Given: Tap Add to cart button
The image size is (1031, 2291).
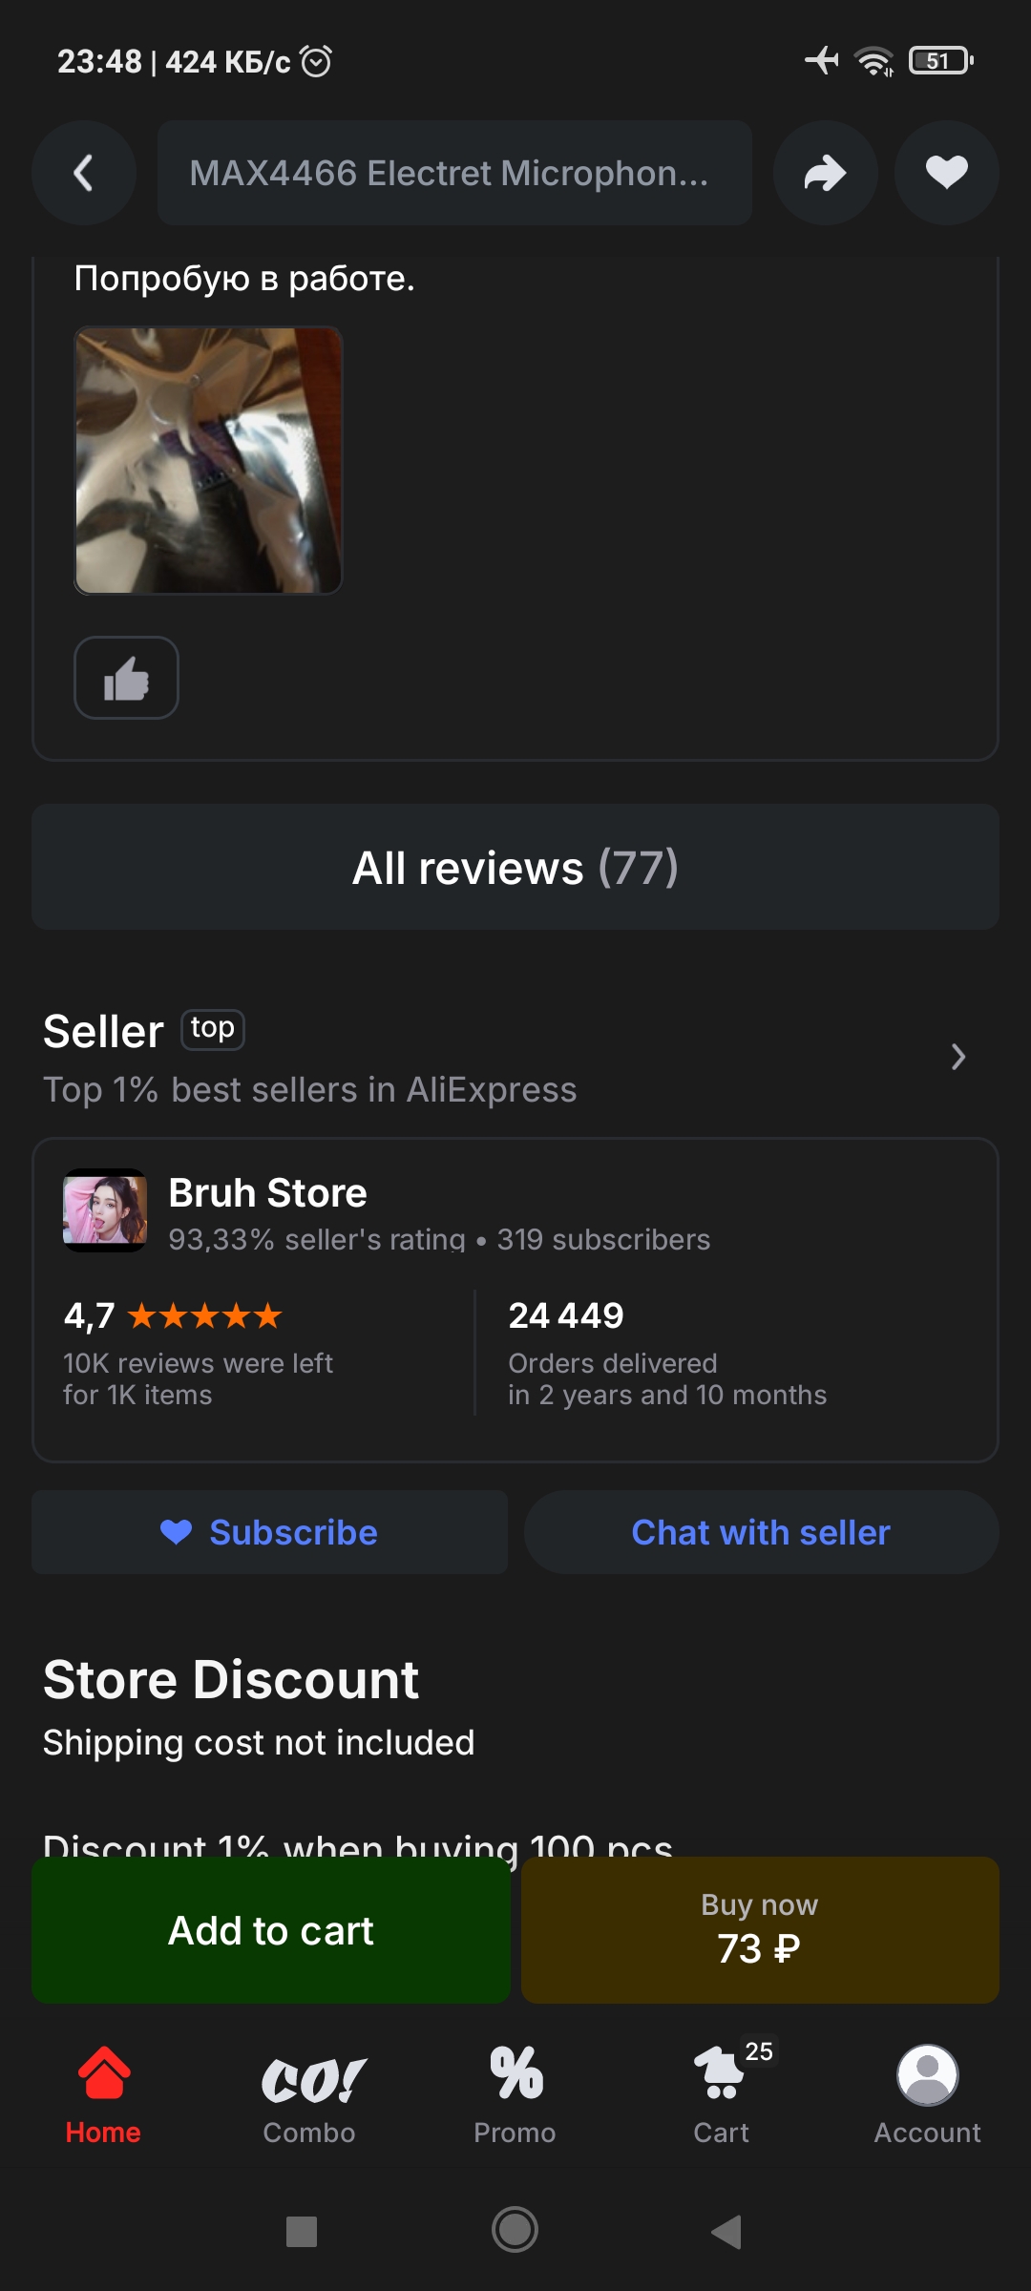Looking at the screenshot, I should 271,1930.
